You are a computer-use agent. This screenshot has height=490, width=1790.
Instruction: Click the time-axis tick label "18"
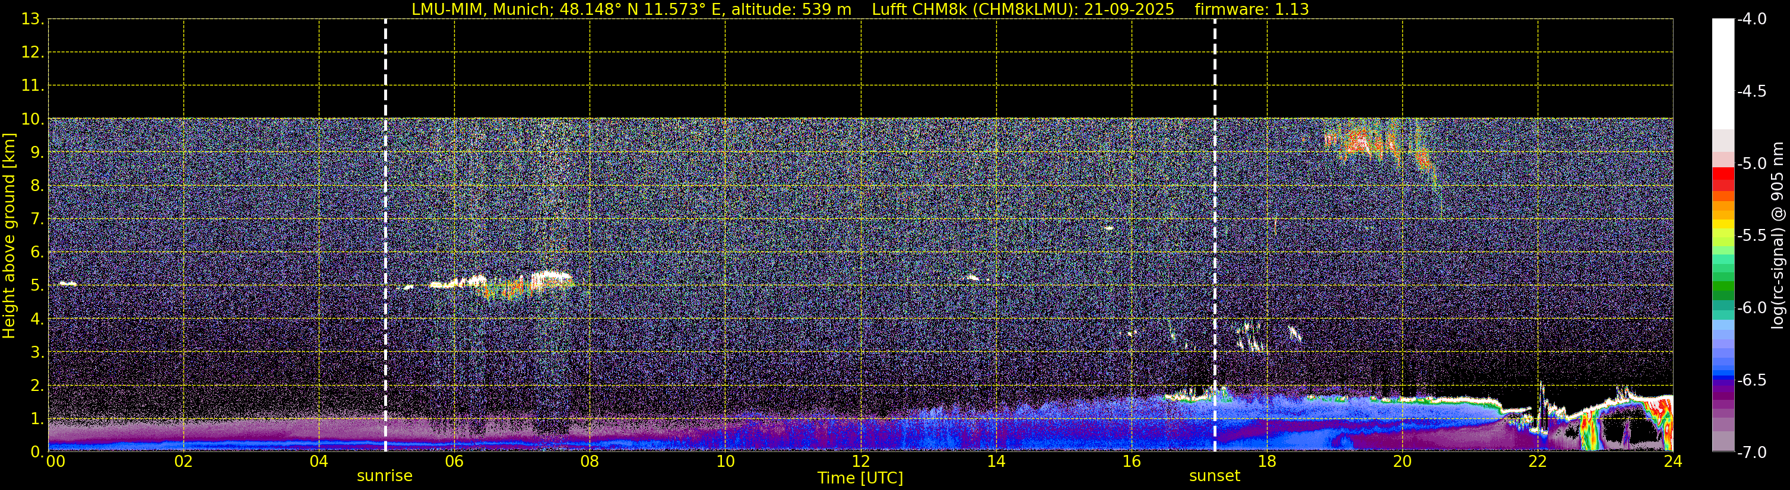pyautogui.click(x=1268, y=462)
